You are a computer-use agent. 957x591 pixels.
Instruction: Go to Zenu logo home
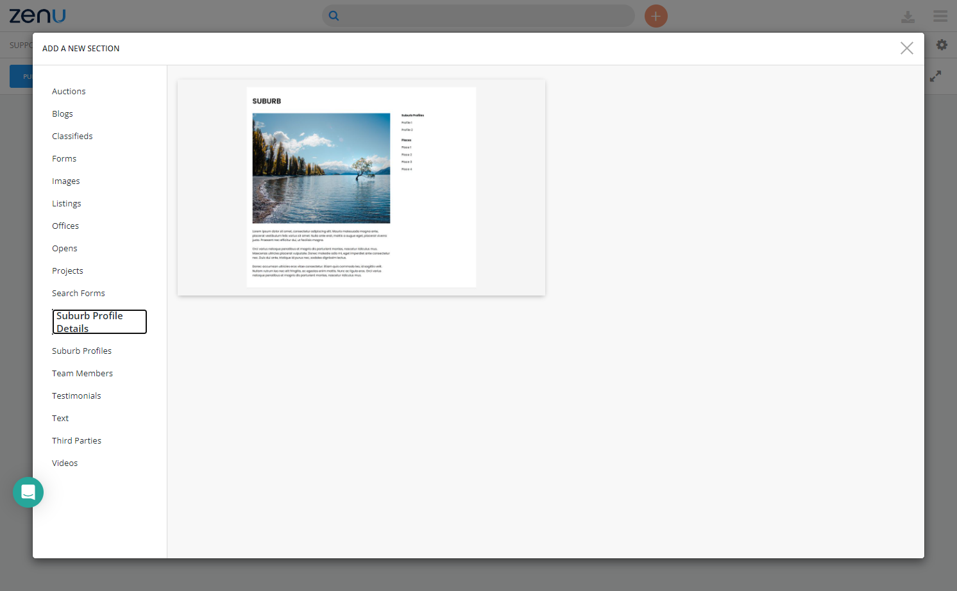pos(37,15)
